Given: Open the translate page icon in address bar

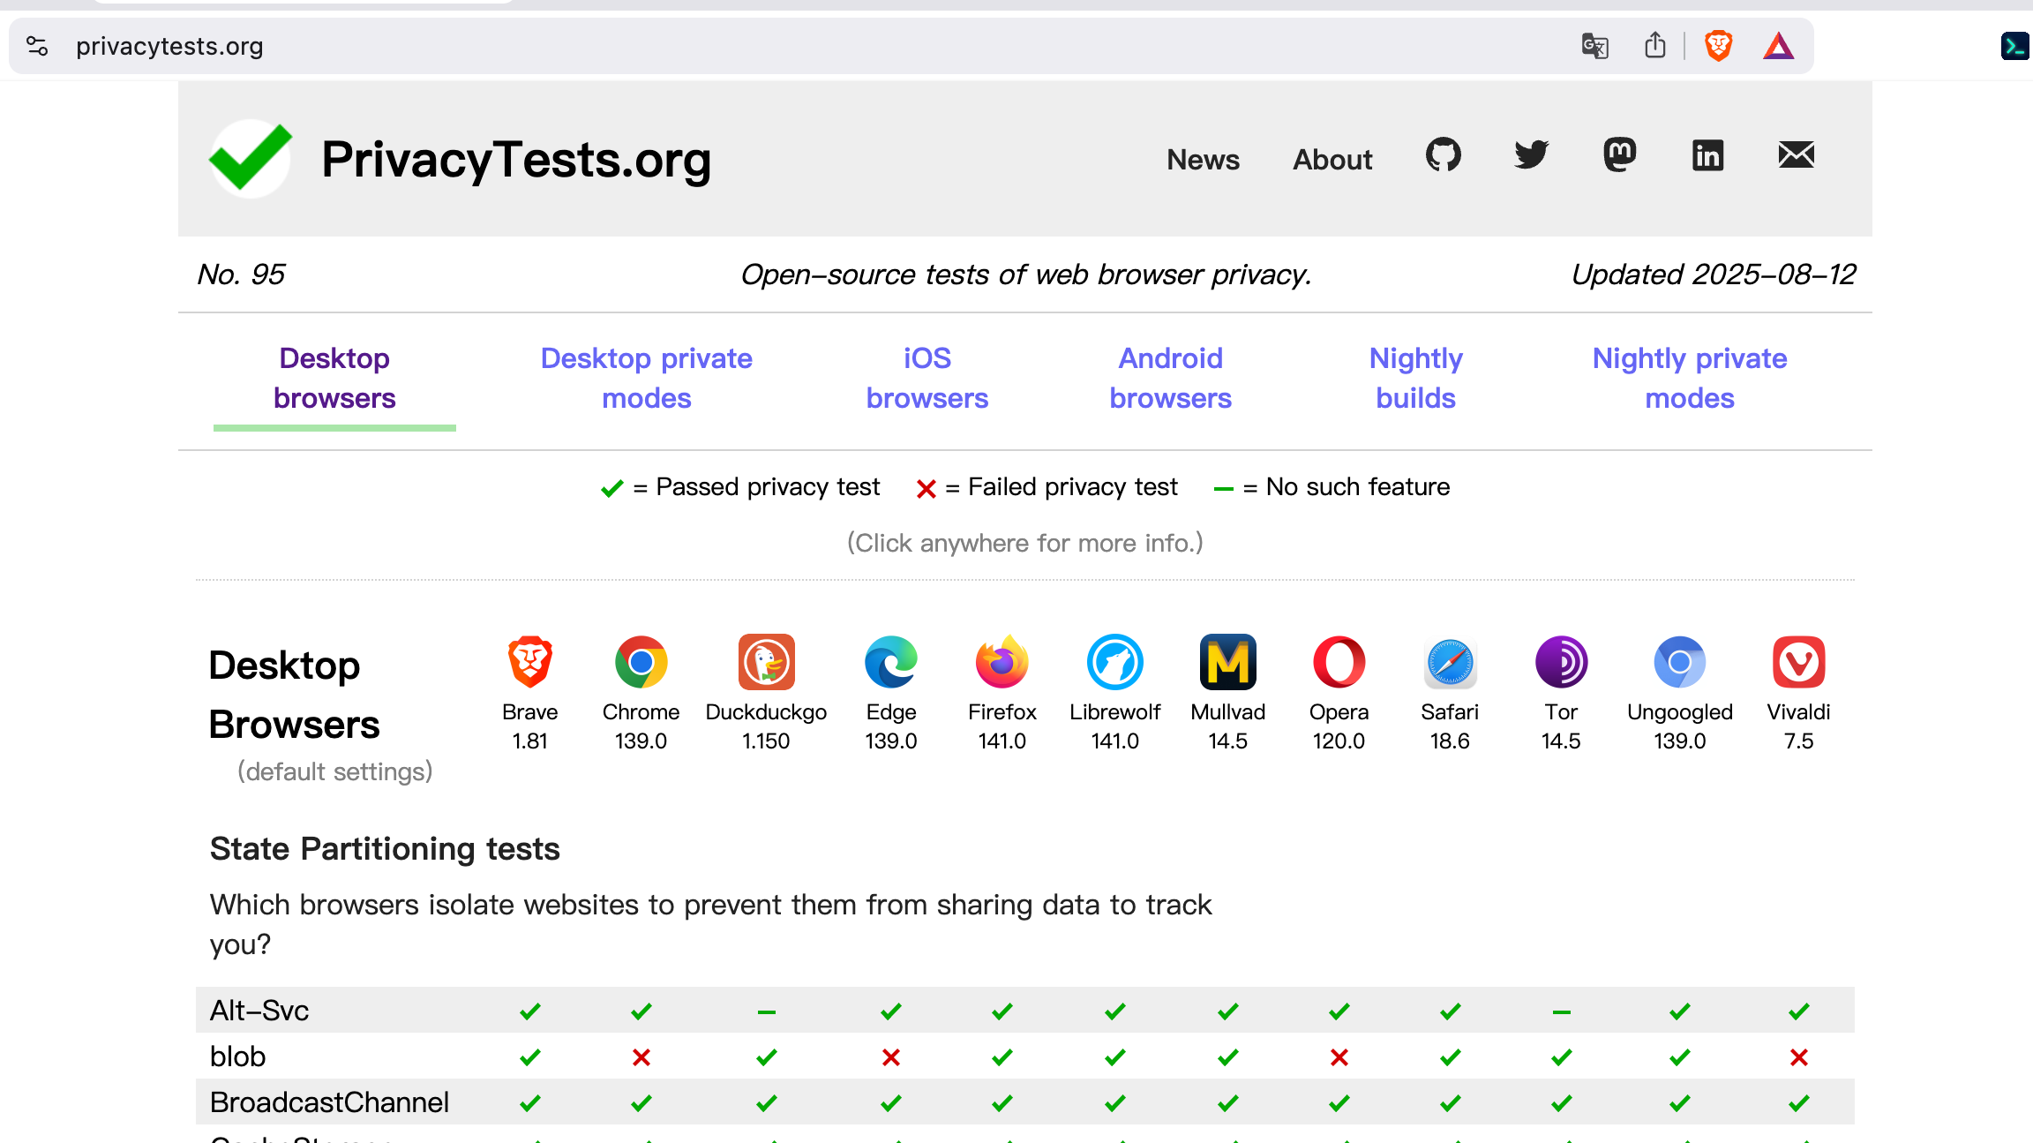Looking at the screenshot, I should pos(1594,46).
